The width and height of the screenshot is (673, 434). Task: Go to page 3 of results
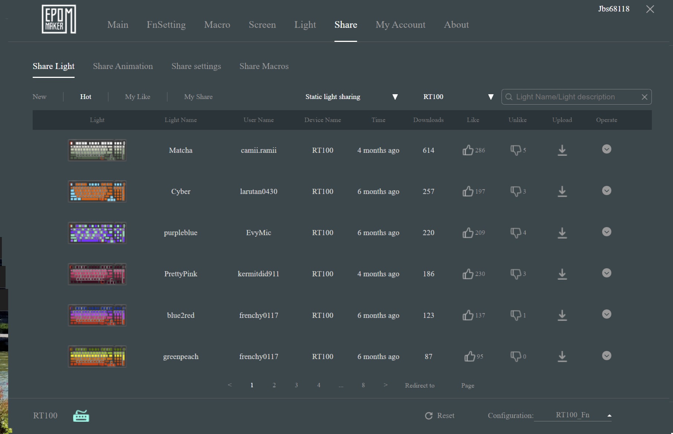[296, 385]
